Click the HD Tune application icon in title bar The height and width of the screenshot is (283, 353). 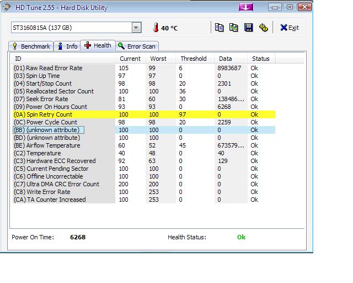click(7, 7)
